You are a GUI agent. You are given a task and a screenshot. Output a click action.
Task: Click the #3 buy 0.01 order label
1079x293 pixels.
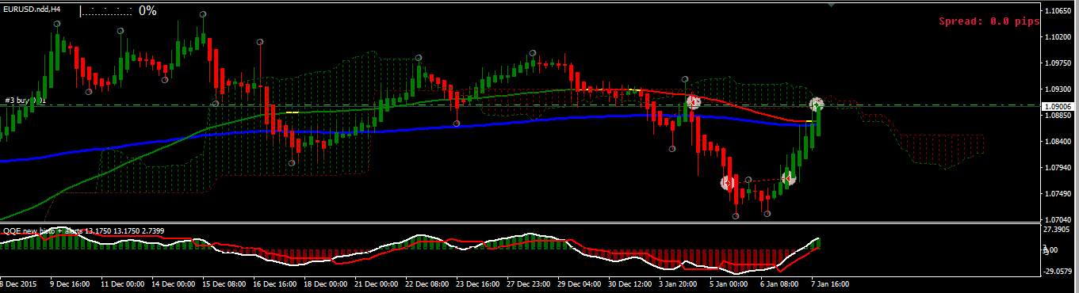point(25,101)
